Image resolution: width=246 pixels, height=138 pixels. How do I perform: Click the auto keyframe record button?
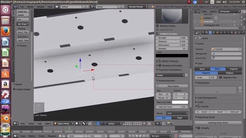[x=176, y=136]
